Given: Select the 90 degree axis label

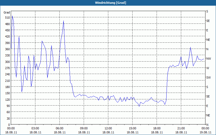Looking at the screenshot, I should (x=8, y=106).
